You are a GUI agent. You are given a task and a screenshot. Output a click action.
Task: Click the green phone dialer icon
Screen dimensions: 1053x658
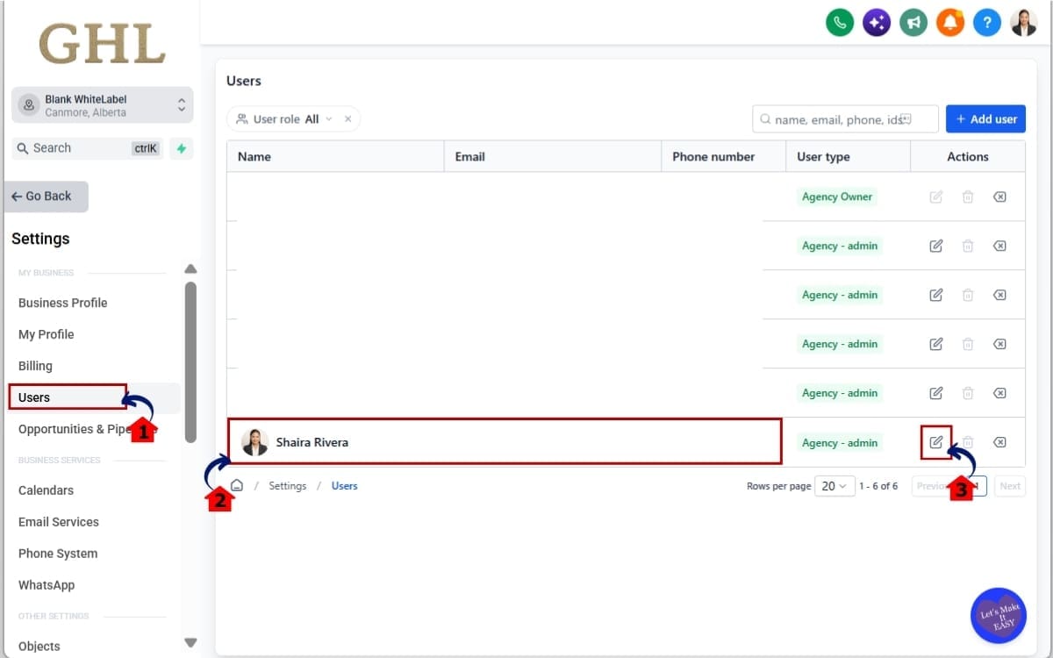[840, 23]
